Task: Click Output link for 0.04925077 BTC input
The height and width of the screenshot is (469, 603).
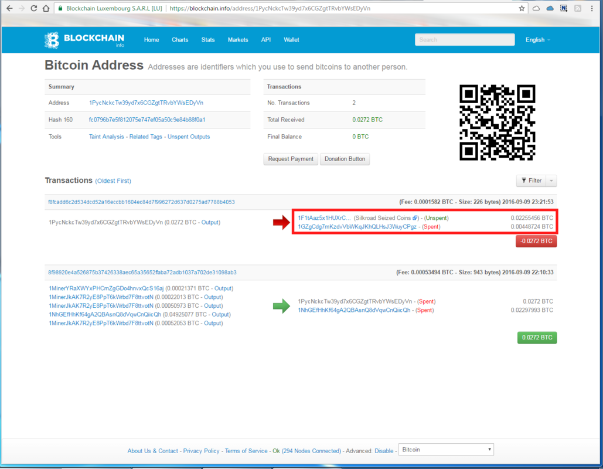Action: pyautogui.click(x=221, y=314)
